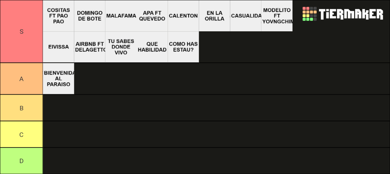Select the AIRBNB FT DELAGETTO tile
Image resolution: width=390 pixels, height=174 pixels.
point(90,47)
